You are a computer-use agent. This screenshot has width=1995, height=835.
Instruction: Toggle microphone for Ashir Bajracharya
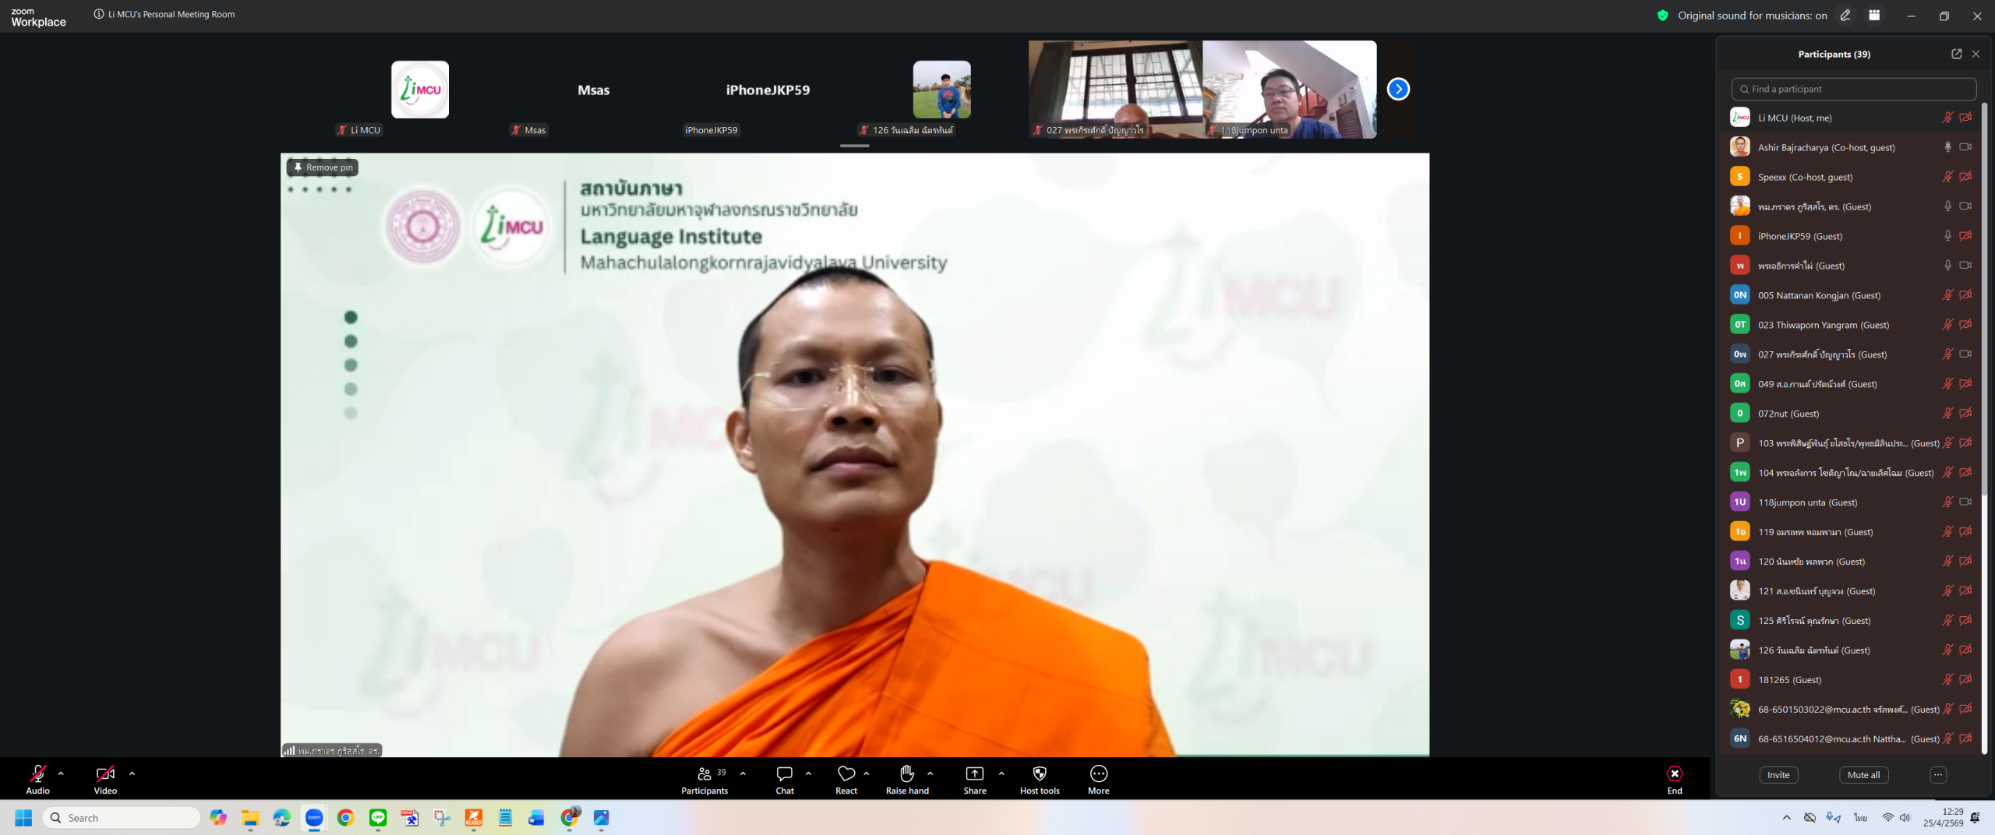pyautogui.click(x=1947, y=147)
